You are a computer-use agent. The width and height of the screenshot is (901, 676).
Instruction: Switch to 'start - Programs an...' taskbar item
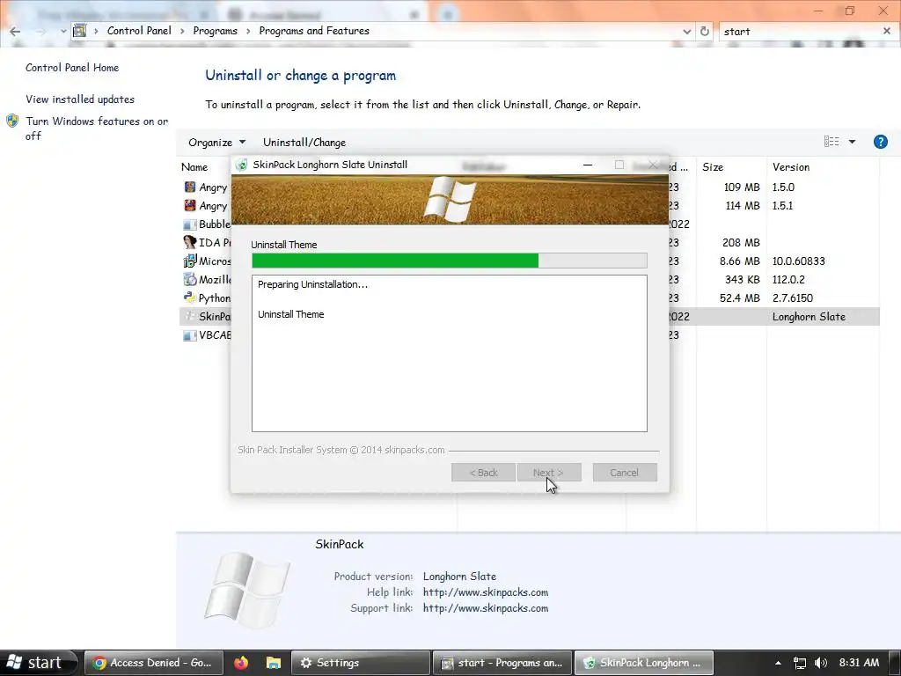coord(502,663)
